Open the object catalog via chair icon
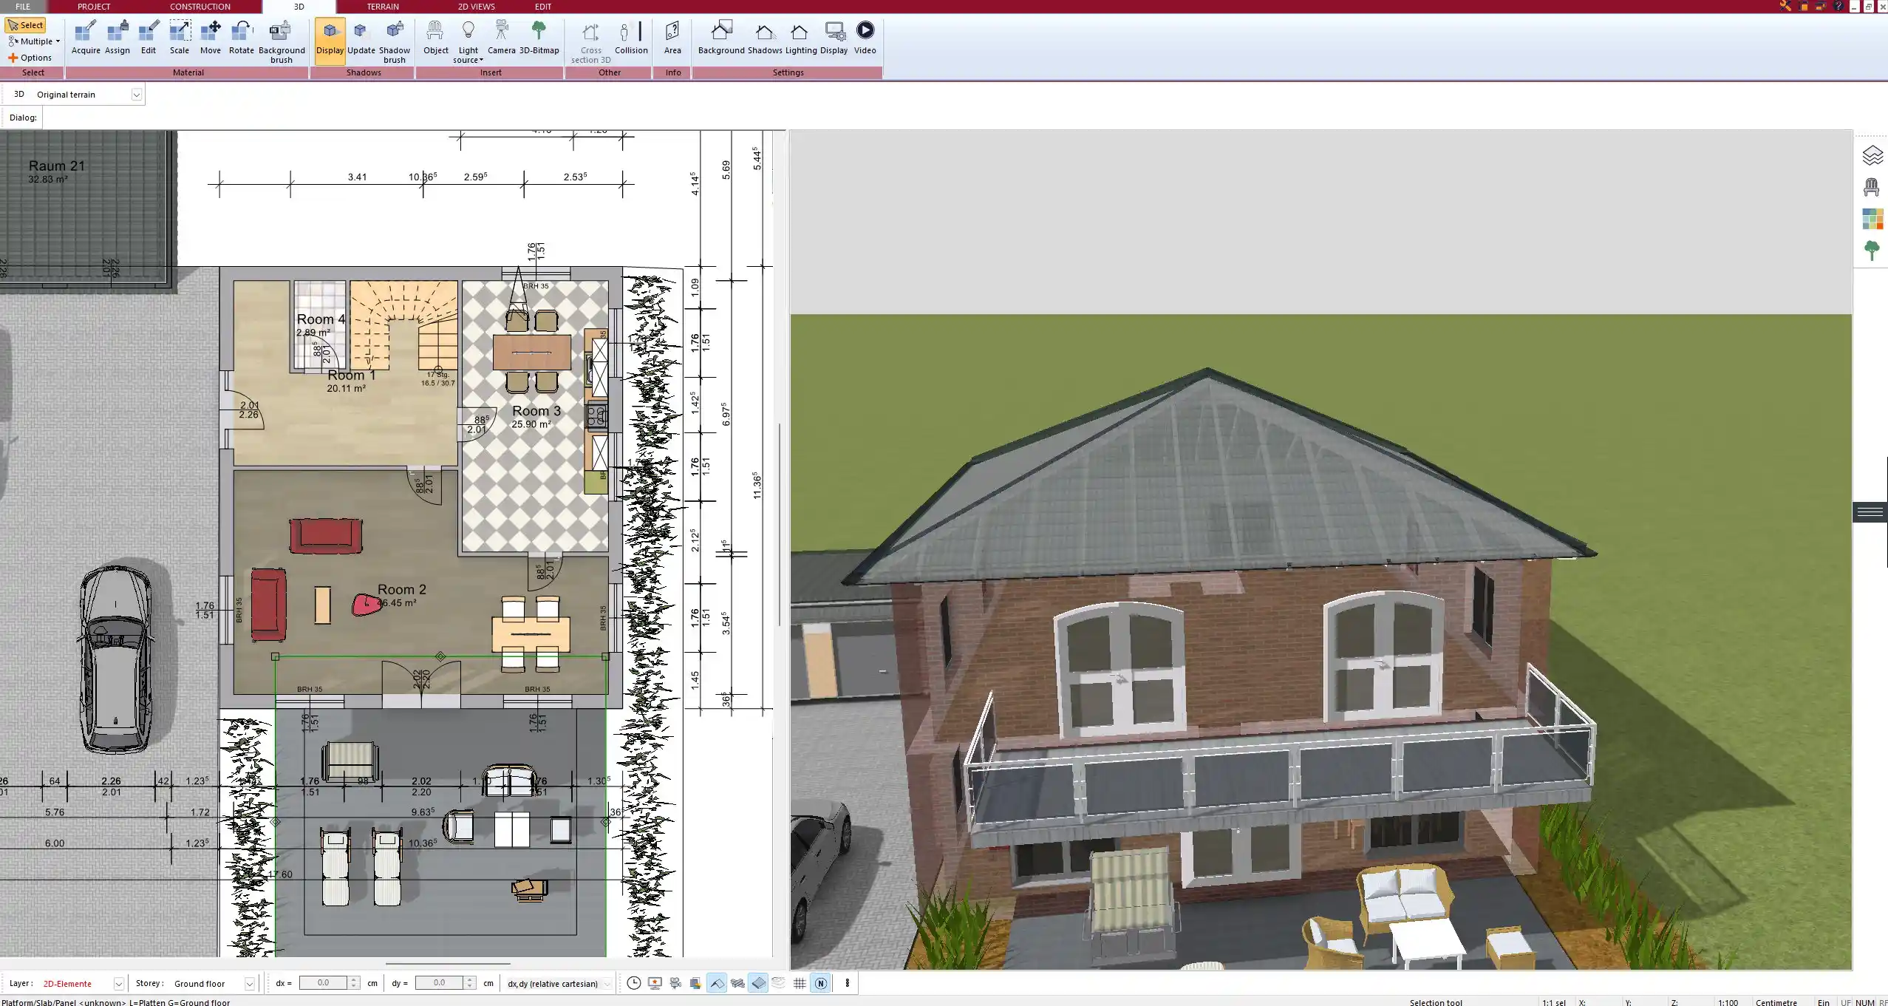The height and width of the screenshot is (1006, 1888). [x=1871, y=186]
